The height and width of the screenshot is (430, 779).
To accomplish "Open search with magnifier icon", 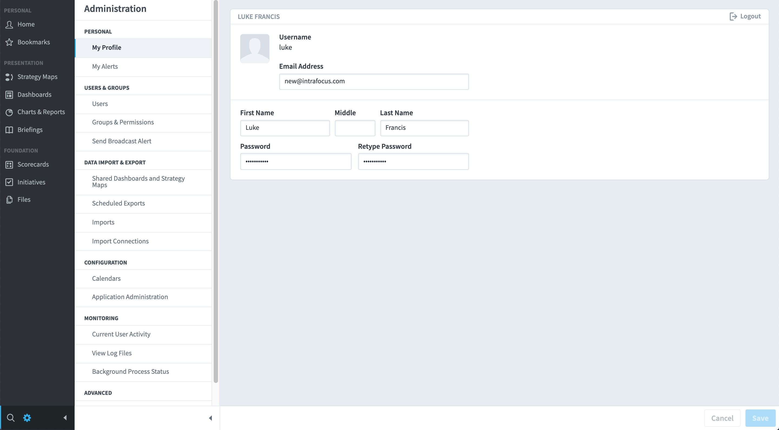I will coord(11,418).
